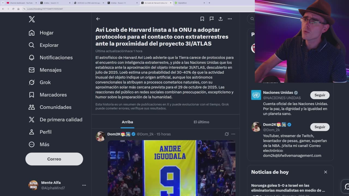349x196 pixels.
Task: Open Notificaciones in the sidebar
Action: pos(51,57)
